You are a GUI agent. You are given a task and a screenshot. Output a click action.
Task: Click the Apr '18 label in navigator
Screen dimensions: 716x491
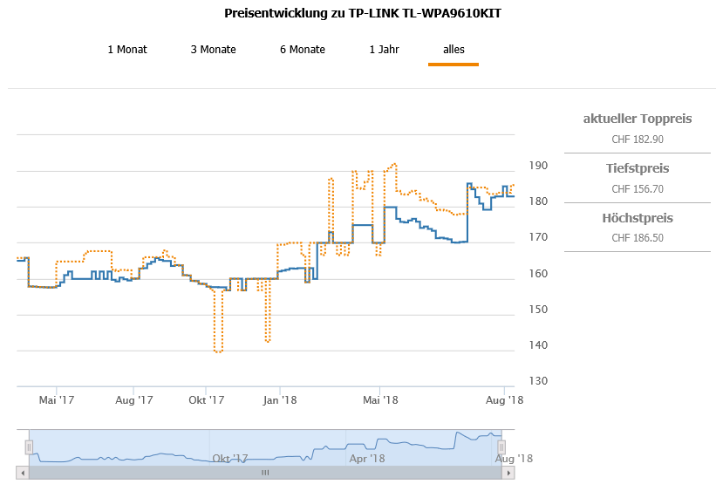[366, 458]
